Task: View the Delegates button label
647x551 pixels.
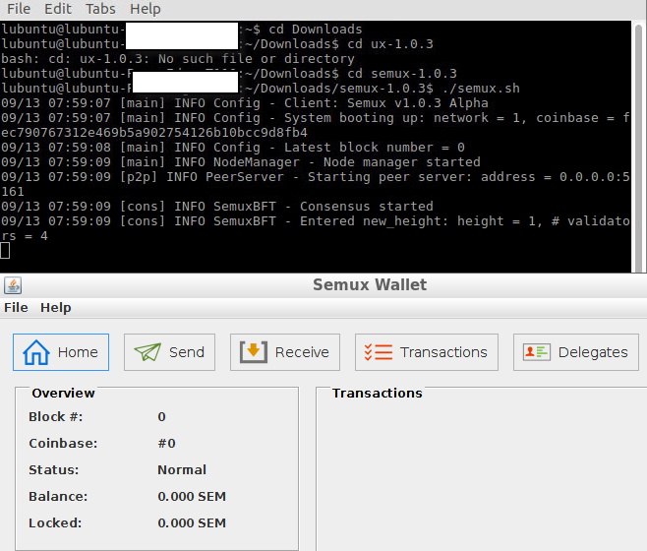Action: 593,352
